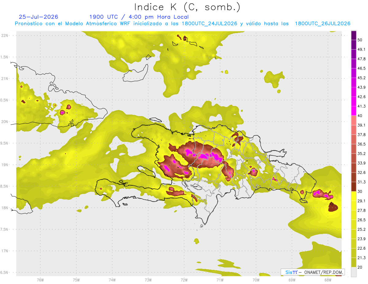
Task: Click the "72W" longitude label
Action: click(x=184, y=280)
